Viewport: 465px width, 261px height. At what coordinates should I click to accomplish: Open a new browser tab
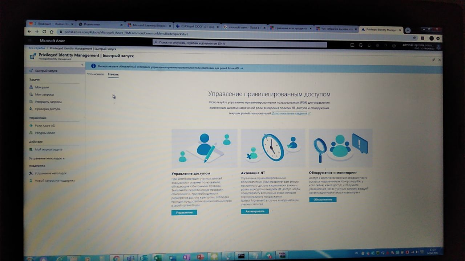tap(408, 30)
